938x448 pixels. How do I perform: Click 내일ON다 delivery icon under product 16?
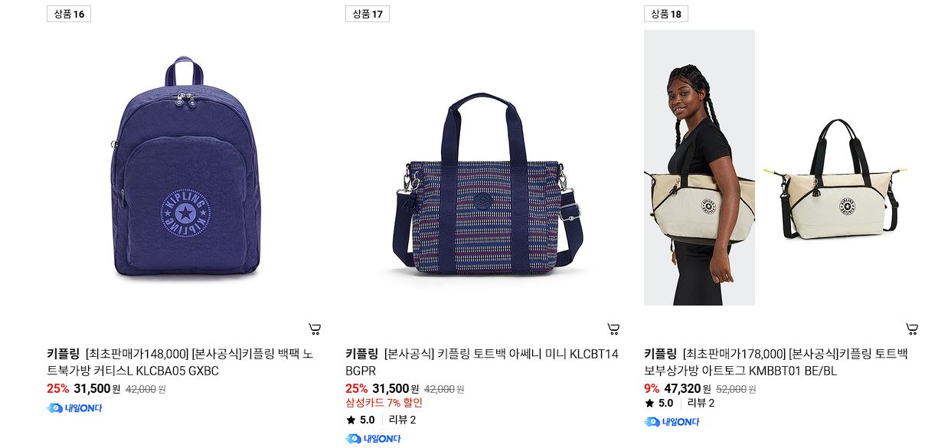click(74, 408)
